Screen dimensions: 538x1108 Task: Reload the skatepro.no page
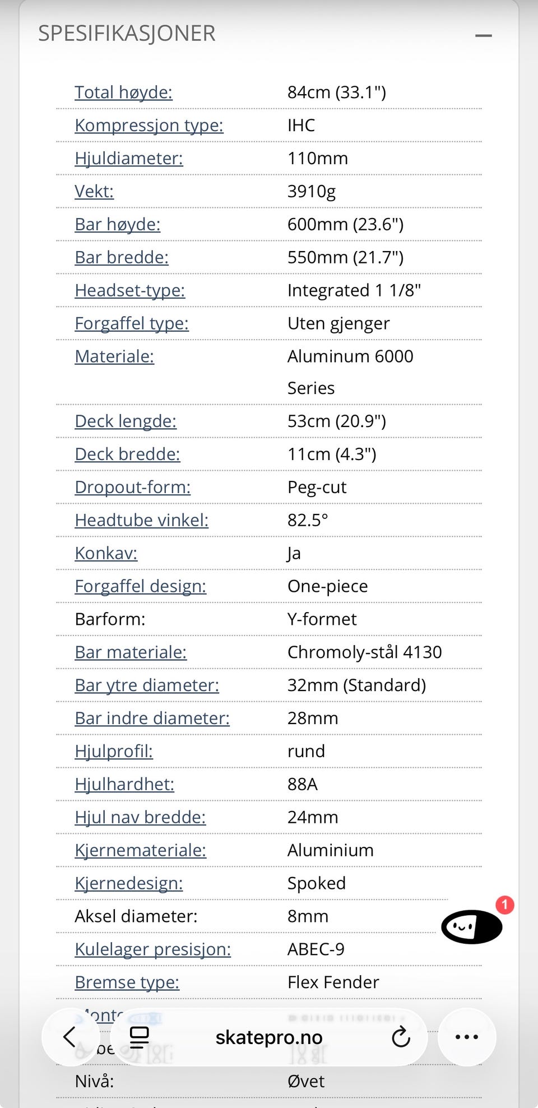[x=401, y=1037]
